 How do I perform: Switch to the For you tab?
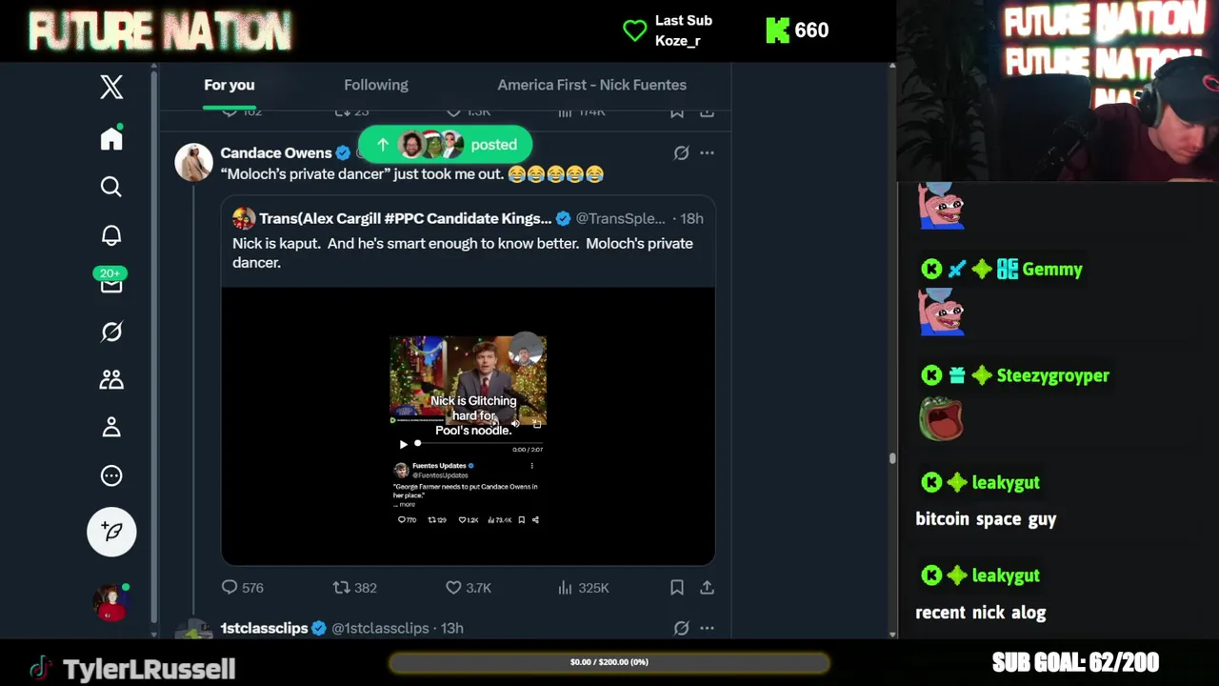click(x=229, y=85)
